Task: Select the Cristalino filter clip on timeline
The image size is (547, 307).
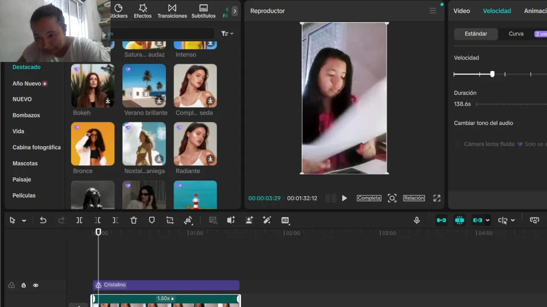Action: [x=166, y=285]
